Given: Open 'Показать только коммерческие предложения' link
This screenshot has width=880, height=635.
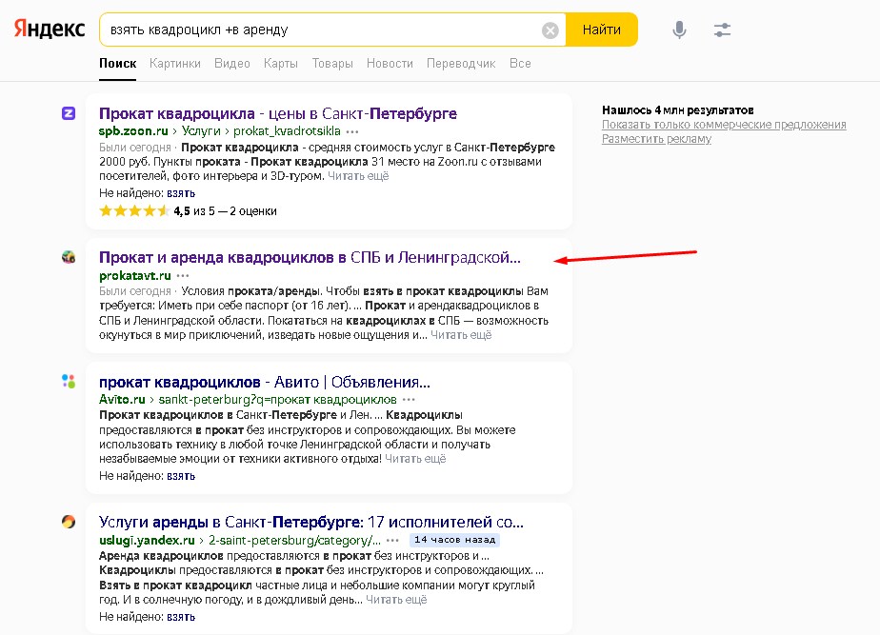Looking at the screenshot, I should [x=723, y=125].
